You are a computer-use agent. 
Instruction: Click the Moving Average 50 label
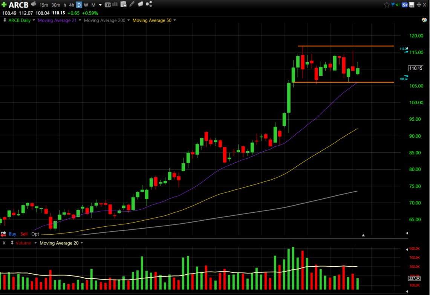tap(152, 20)
